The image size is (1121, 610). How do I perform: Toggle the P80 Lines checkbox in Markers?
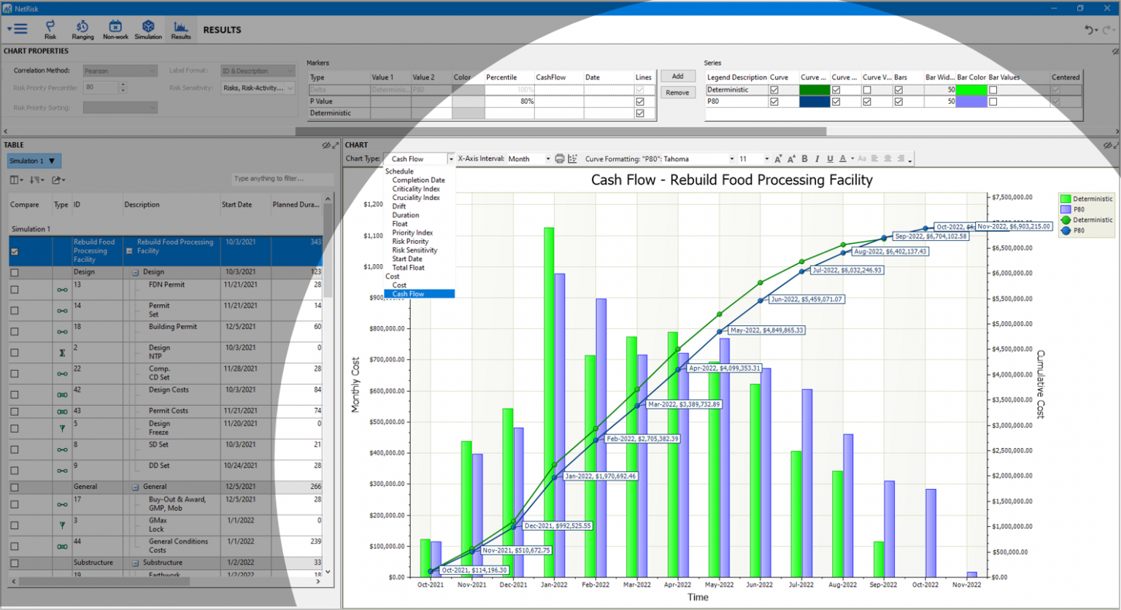pos(641,101)
